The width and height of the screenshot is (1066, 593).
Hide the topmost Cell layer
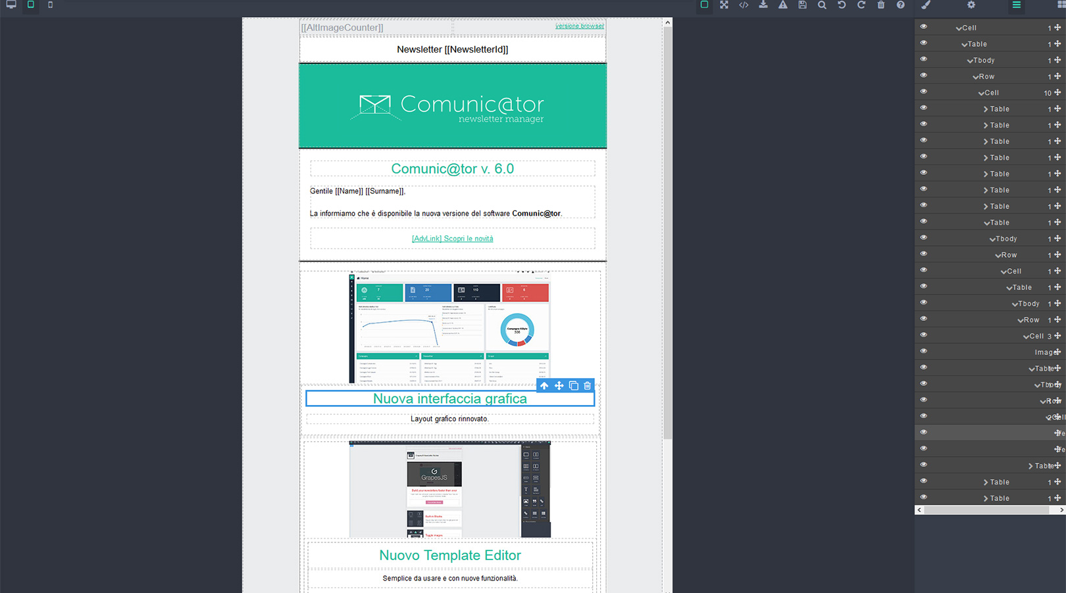pos(923,27)
